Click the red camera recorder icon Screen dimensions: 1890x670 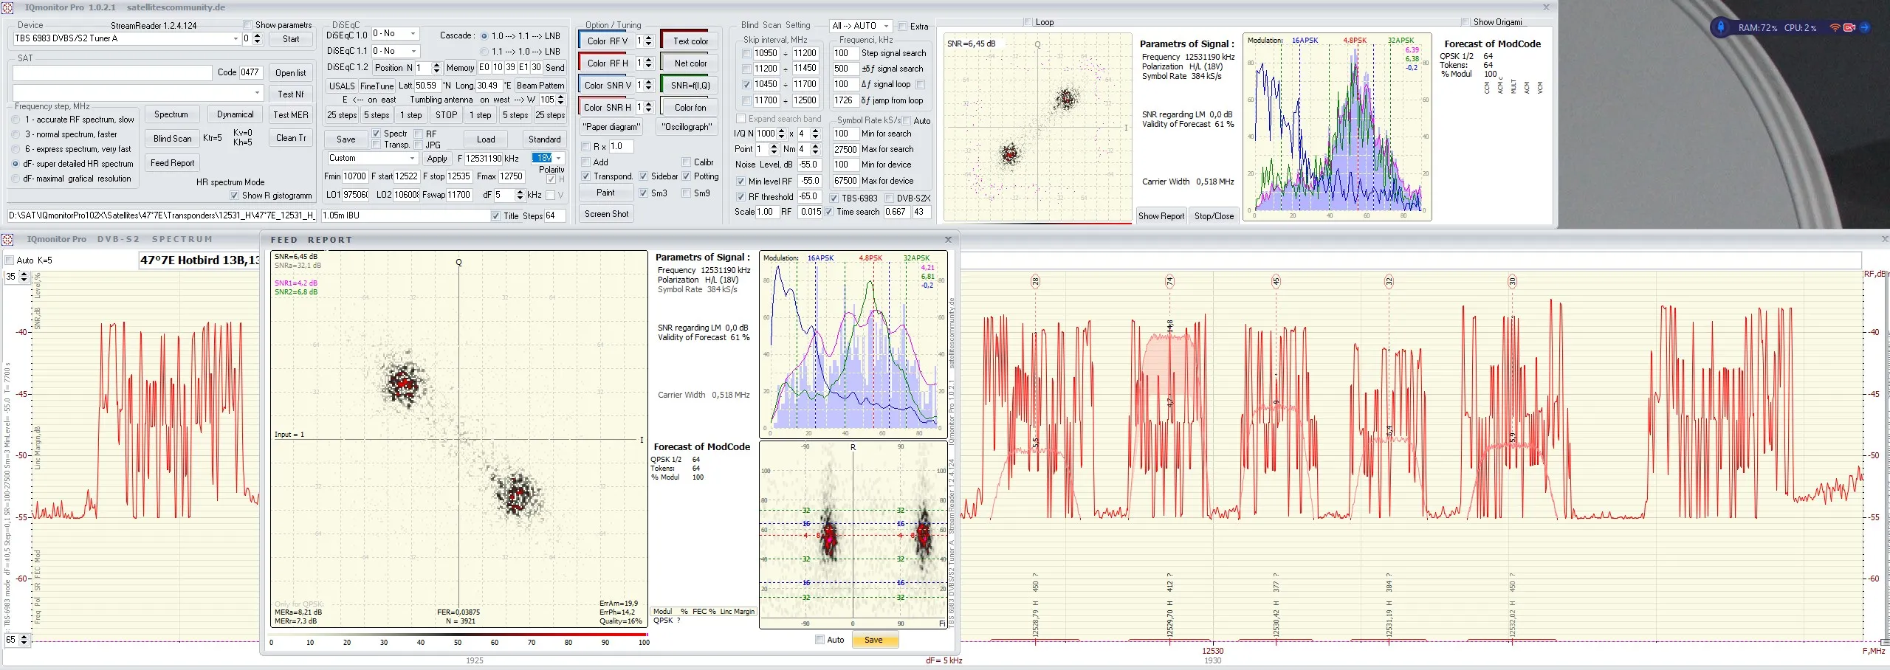pyautogui.click(x=1849, y=27)
